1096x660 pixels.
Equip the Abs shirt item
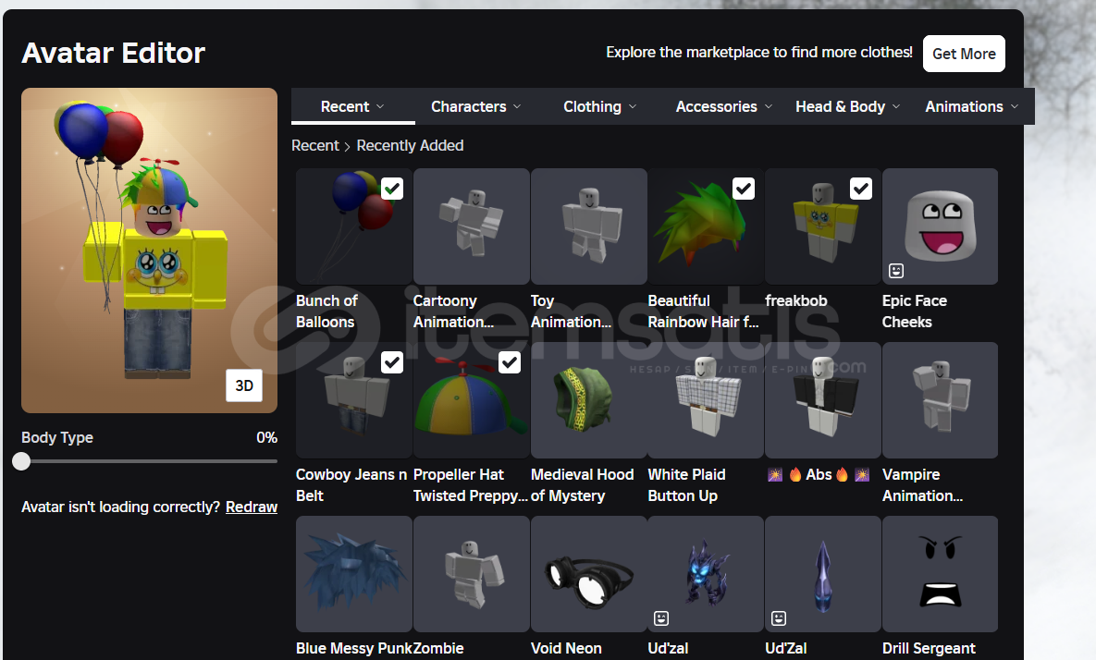[x=823, y=400]
